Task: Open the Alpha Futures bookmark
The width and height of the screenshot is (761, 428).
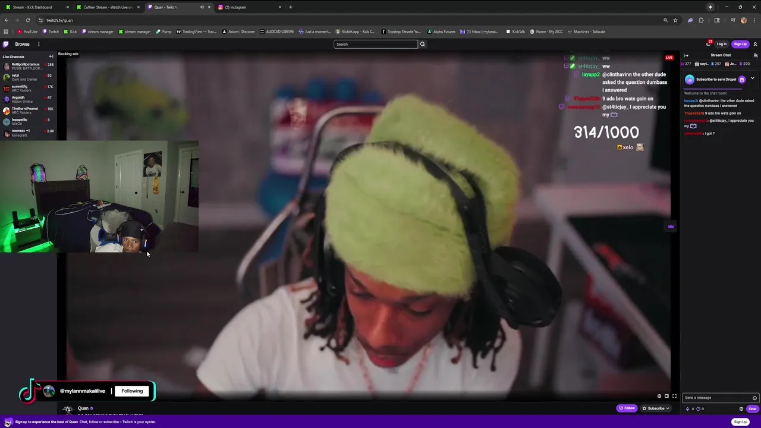Action: pyautogui.click(x=441, y=32)
